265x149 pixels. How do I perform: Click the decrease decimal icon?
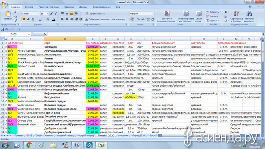click(x=152, y=19)
